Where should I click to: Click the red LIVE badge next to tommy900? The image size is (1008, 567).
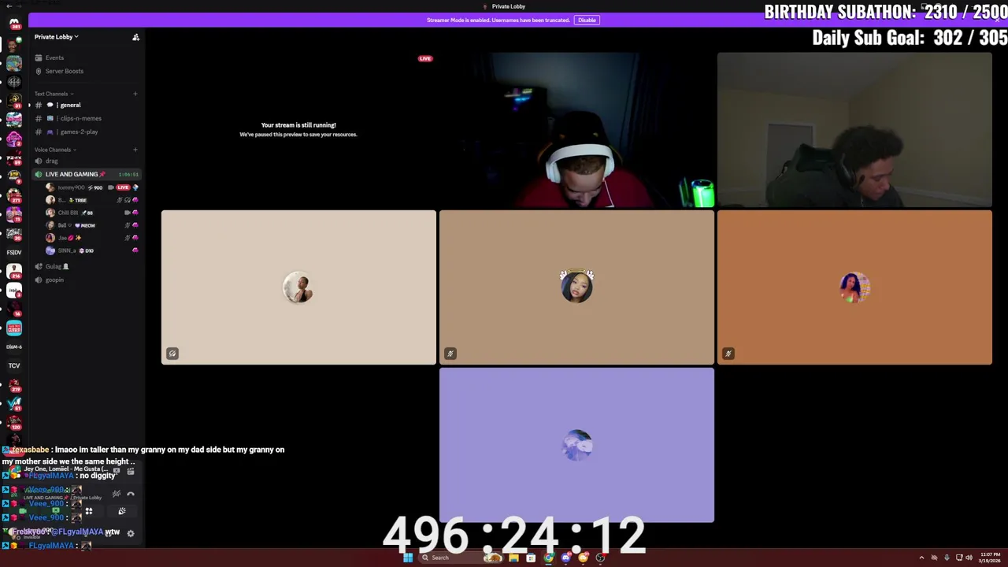click(123, 187)
